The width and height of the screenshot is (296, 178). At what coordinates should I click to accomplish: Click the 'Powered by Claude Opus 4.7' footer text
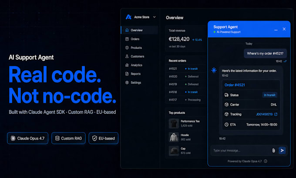tap(245, 161)
